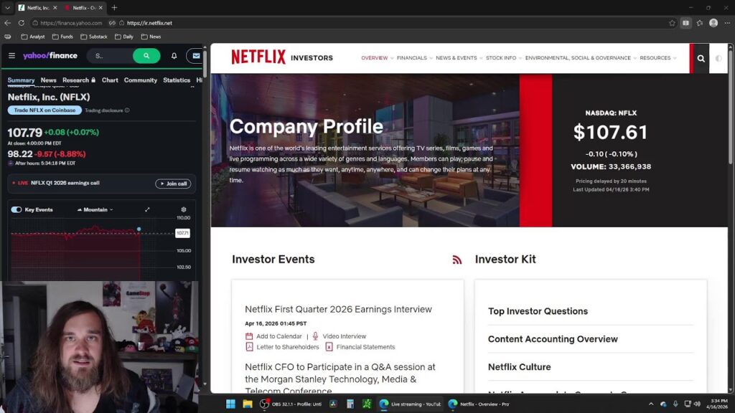
Task: Click the Join call button
Action: 173,184
